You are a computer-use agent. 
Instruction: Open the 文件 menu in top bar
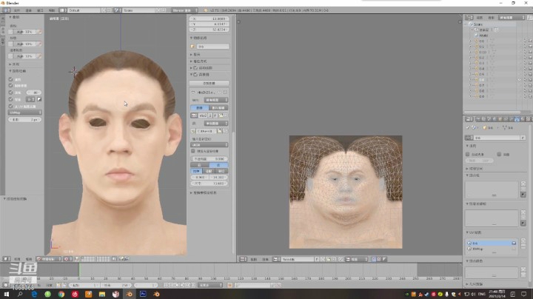click(16, 10)
